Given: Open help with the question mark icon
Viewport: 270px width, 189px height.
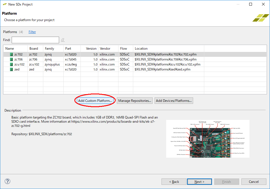Looking at the screenshot, I should point(7,181).
